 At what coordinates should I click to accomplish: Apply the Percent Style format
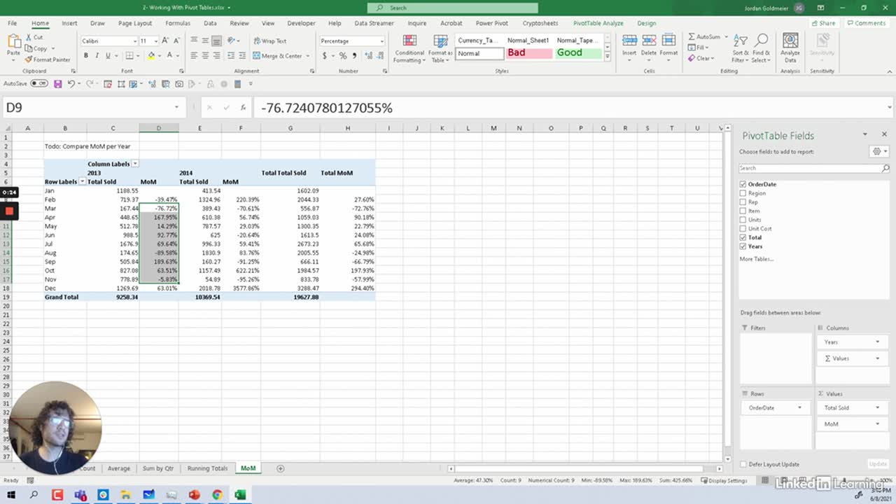coord(343,55)
